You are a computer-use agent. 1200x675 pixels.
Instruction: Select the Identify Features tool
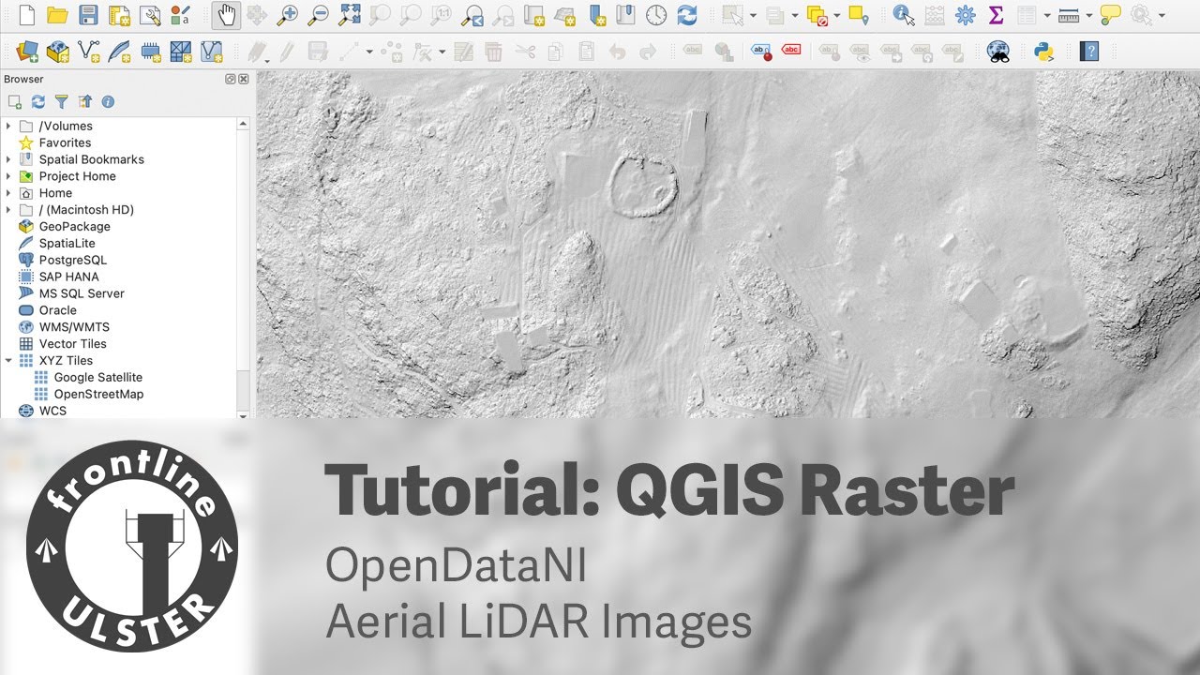[x=903, y=15]
